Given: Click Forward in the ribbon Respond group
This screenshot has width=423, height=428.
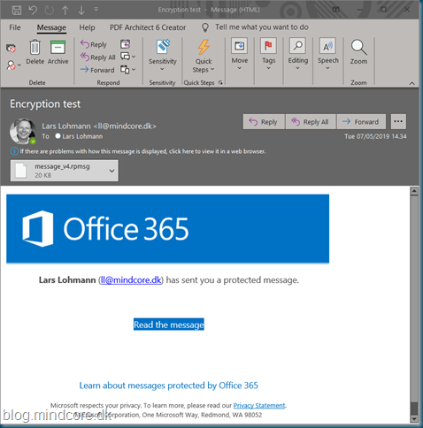Looking at the screenshot, I should [x=97, y=70].
